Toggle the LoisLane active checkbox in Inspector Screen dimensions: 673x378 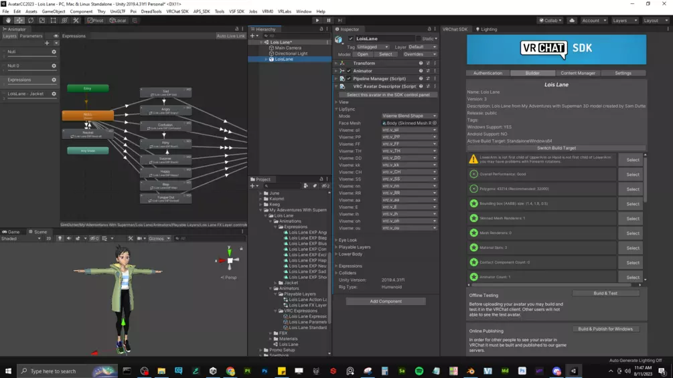[351, 39]
